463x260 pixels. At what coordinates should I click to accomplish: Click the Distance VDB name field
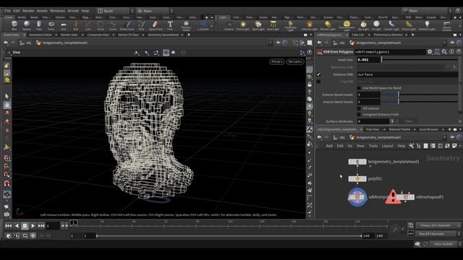(x=407, y=74)
